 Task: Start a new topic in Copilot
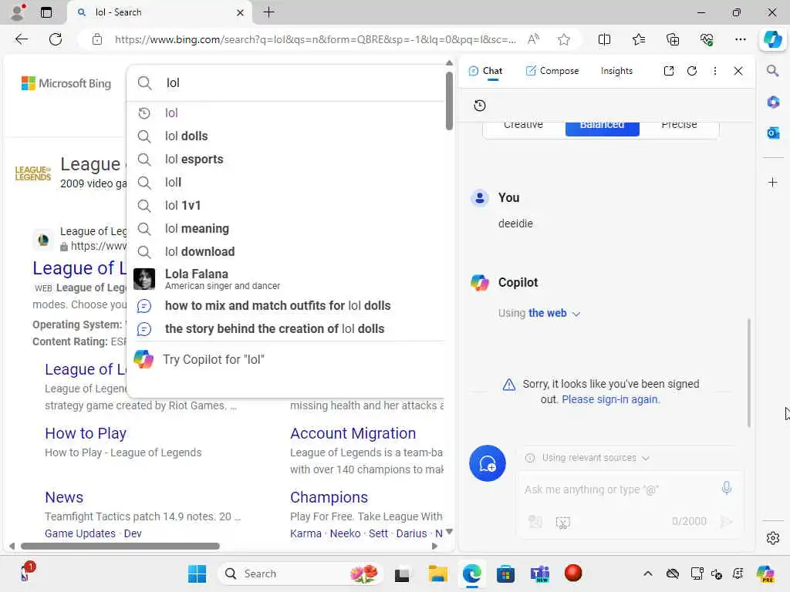tap(488, 463)
